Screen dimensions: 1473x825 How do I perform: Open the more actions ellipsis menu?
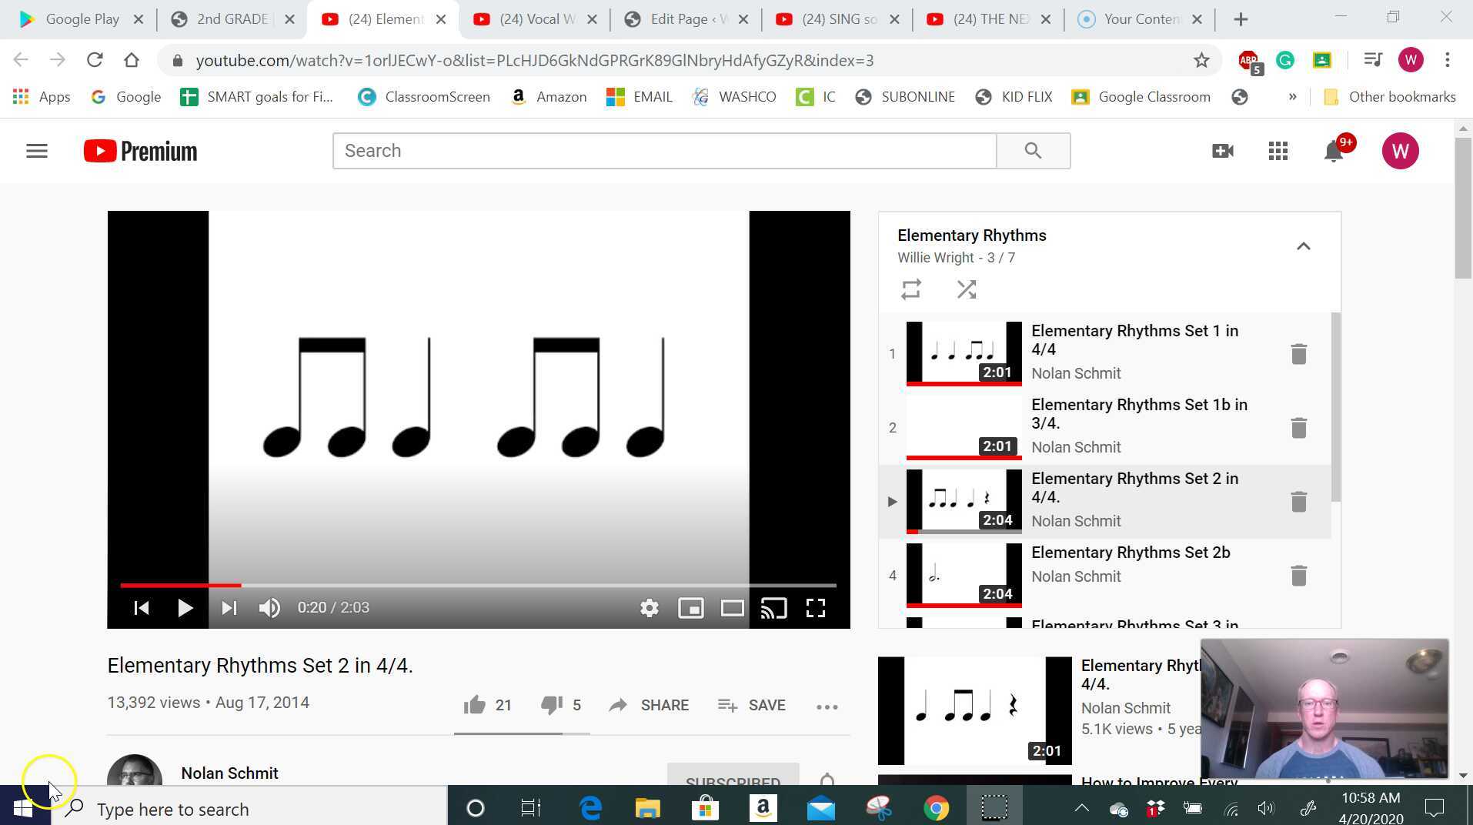pyautogui.click(x=827, y=706)
